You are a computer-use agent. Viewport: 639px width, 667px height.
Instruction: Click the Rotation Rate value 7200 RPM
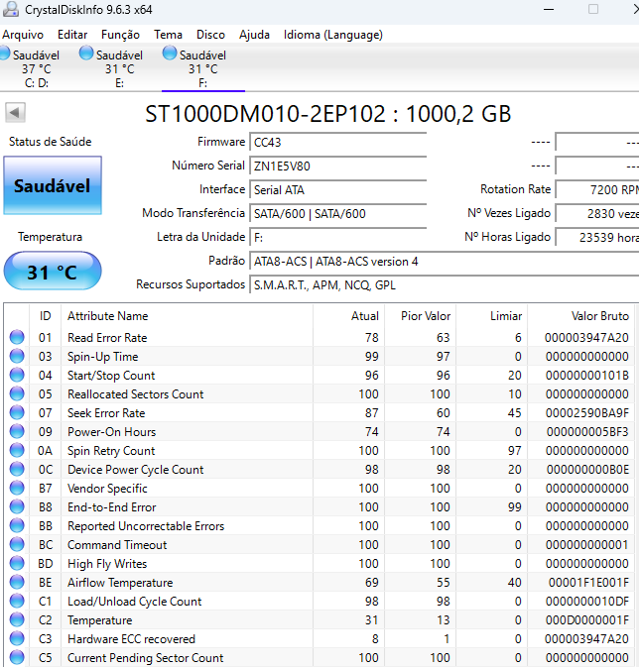pos(597,189)
